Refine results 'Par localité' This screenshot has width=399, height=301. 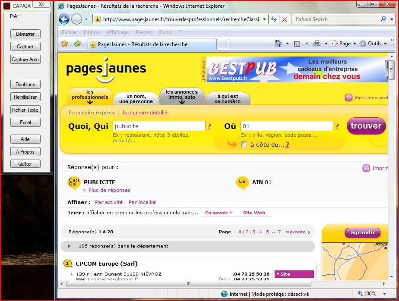142,202
